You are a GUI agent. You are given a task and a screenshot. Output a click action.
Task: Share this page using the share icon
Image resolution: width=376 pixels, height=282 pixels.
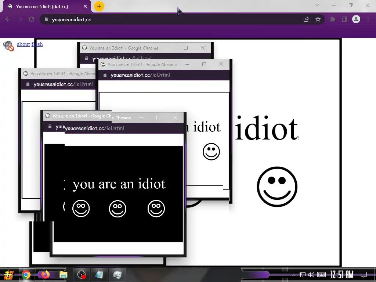(306, 19)
